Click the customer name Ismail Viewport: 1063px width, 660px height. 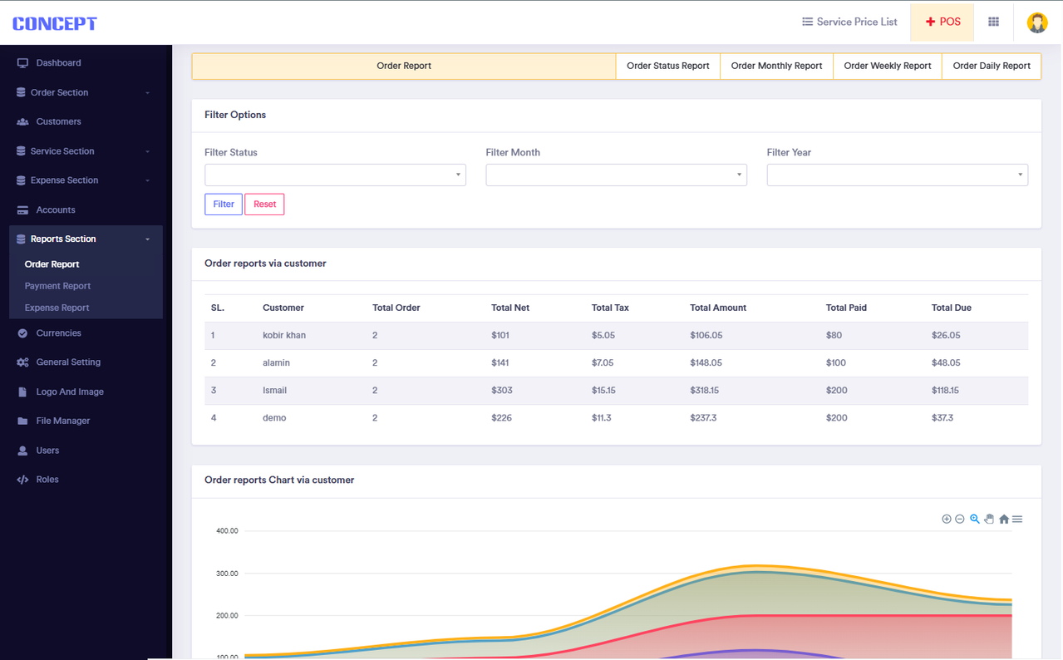point(274,390)
